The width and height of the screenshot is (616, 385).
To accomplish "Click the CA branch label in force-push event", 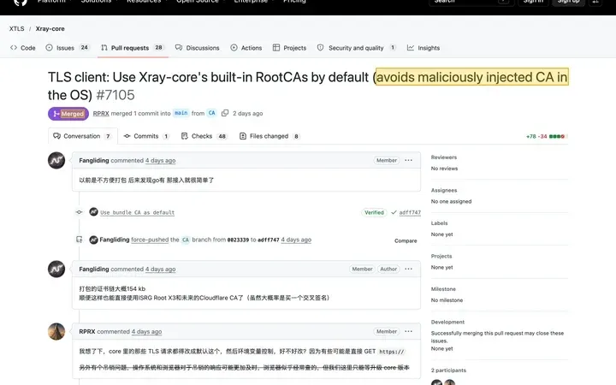I will coord(186,240).
